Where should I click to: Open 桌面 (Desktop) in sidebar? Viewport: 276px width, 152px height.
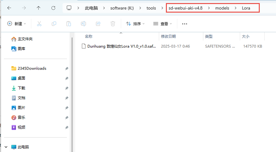tap(18, 78)
